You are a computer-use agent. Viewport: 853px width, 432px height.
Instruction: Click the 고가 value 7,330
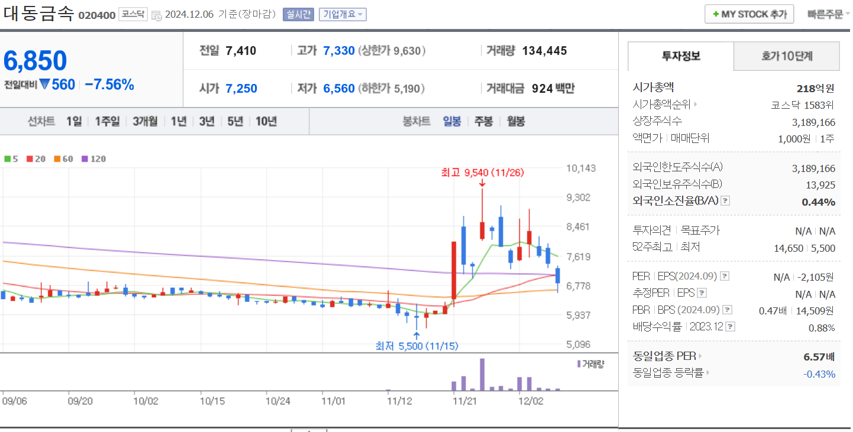[x=339, y=51]
